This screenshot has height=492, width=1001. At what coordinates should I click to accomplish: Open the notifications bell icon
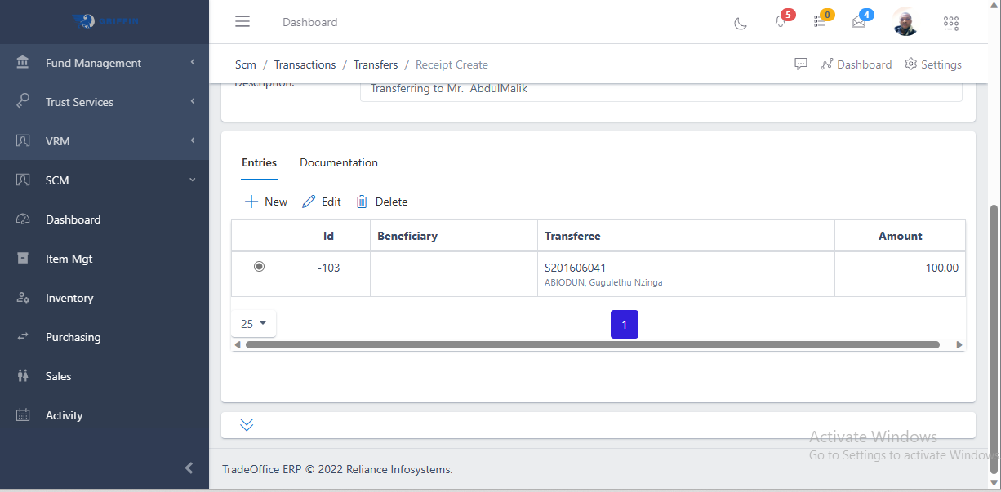click(x=780, y=22)
